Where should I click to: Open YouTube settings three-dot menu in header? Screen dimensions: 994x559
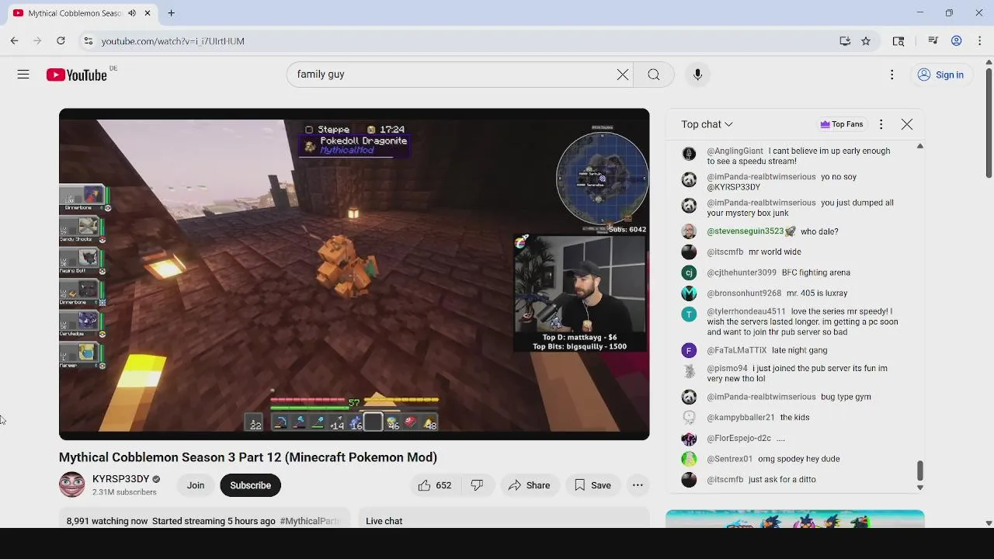[x=891, y=75]
